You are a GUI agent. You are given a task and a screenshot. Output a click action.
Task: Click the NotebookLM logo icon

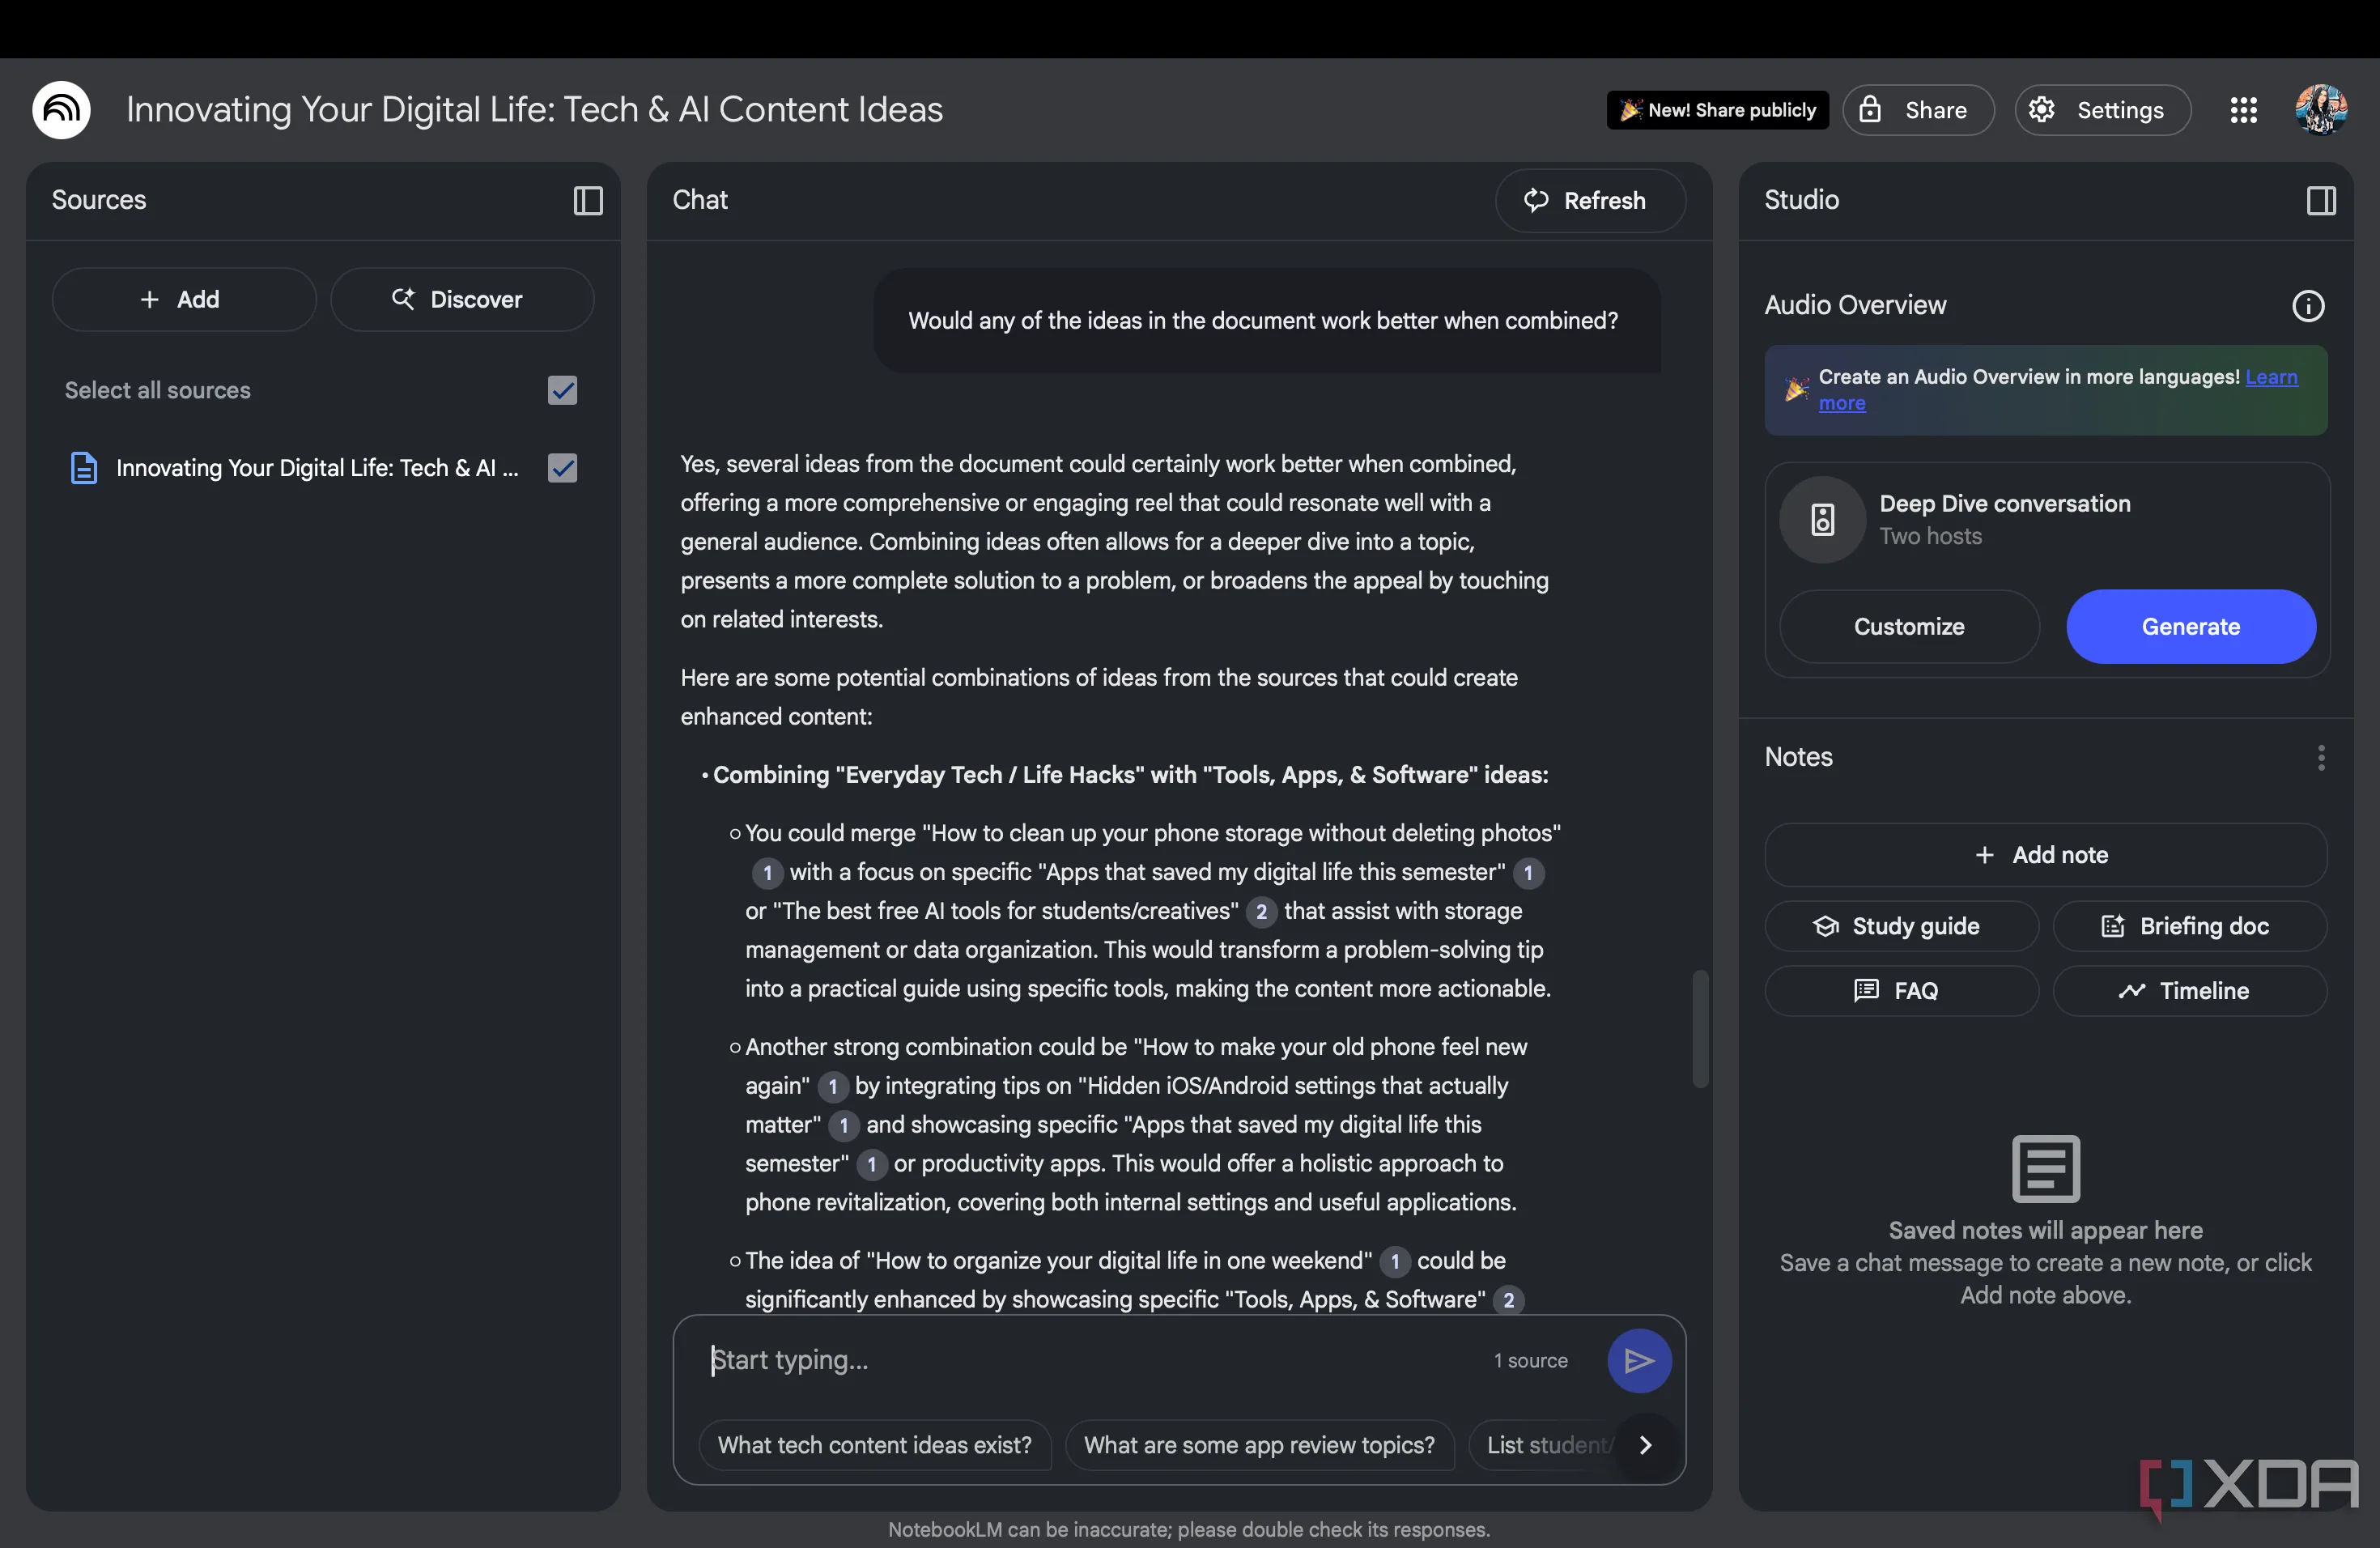pyautogui.click(x=61, y=110)
